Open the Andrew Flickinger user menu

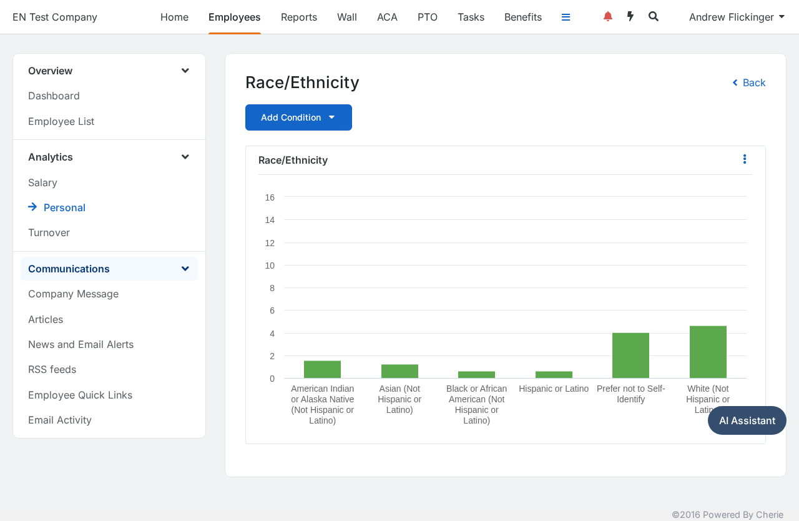coord(737,17)
